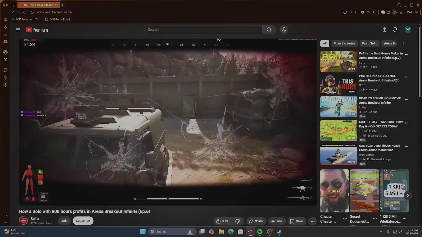Show next Shorts with arrow button
422x237 pixels.
(x=408, y=195)
